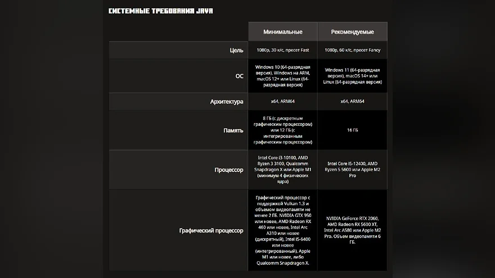495x278 pixels.
Task: Click the "Системные требования Java" heading
Action: (160, 11)
